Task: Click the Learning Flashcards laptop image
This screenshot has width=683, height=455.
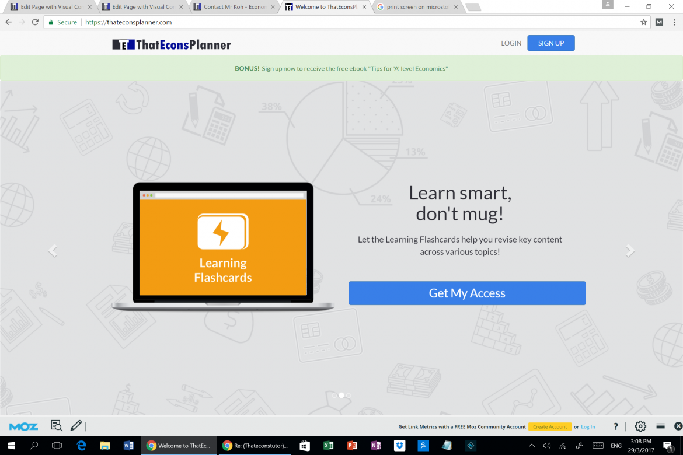Action: pyautogui.click(x=223, y=246)
